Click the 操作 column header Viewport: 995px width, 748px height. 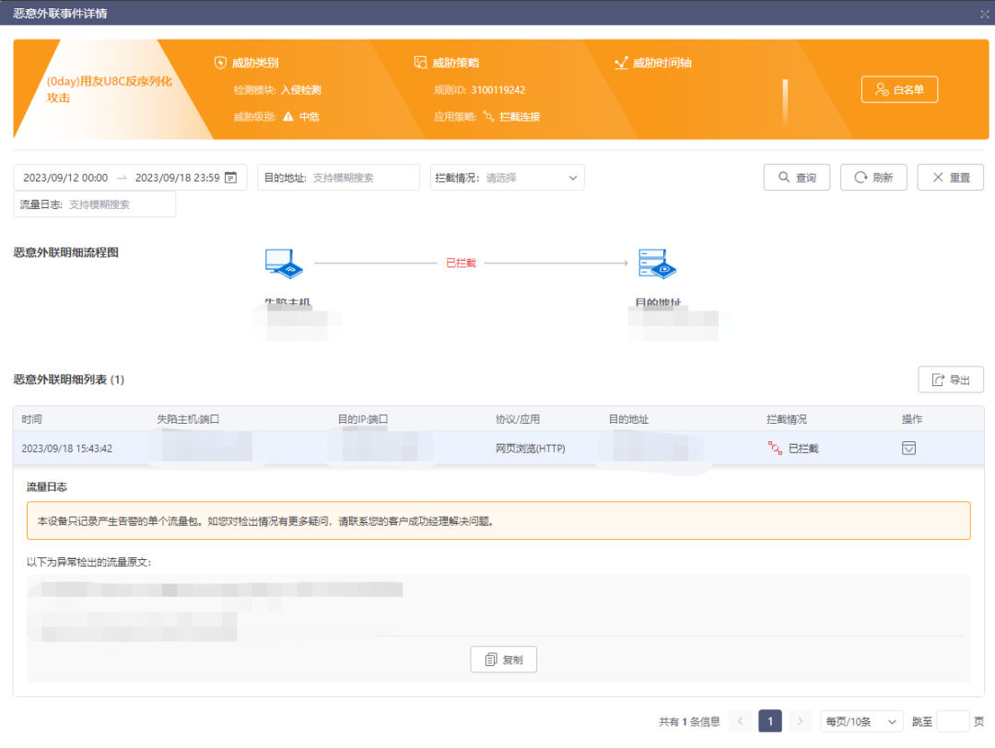tap(912, 419)
